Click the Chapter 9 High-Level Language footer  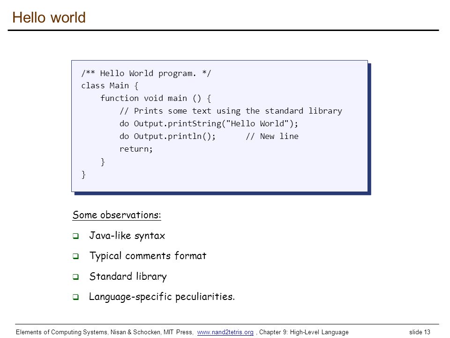coord(304,332)
